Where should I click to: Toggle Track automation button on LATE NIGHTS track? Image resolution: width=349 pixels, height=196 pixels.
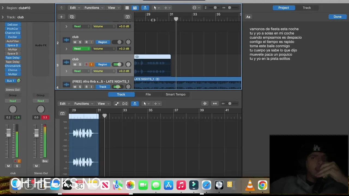tap(103, 87)
